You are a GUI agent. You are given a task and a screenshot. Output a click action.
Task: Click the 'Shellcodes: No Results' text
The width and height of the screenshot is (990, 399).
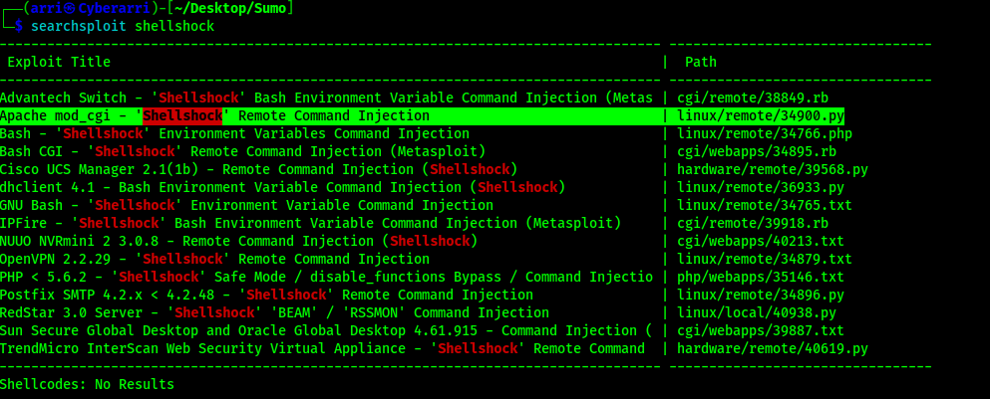[87, 384]
